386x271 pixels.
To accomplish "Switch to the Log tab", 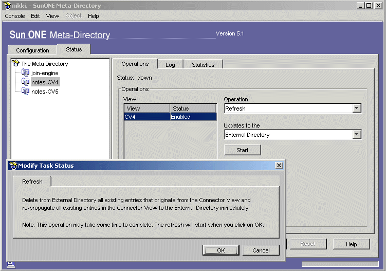I will click(170, 65).
